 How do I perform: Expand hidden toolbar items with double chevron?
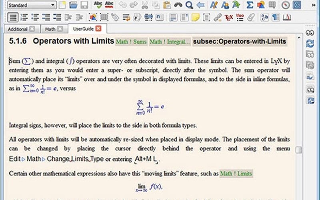[x=314, y=5]
